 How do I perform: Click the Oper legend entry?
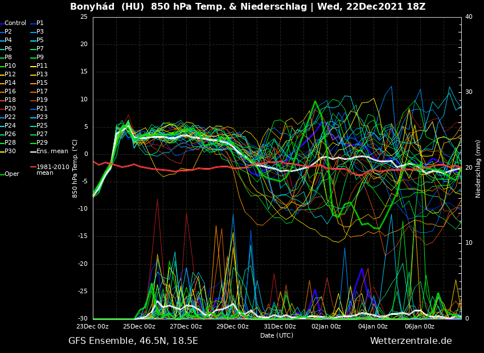pos(11,174)
